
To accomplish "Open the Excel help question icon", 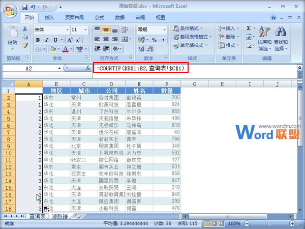I will (273, 18).
